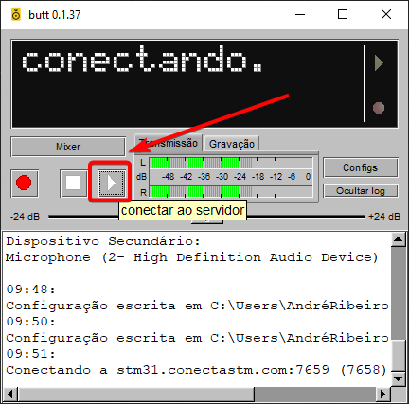
Task: Click the log scroll right arrow
Action: point(383,394)
